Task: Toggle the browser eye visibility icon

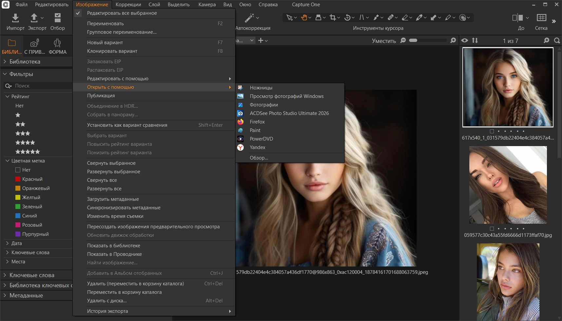Action: 465,40
